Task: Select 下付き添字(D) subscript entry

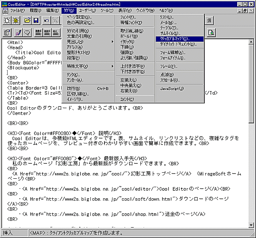Action: coord(135,72)
